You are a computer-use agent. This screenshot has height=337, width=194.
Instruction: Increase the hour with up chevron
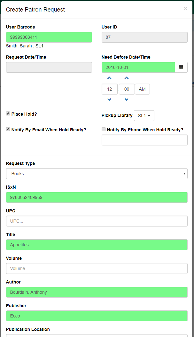(109, 78)
